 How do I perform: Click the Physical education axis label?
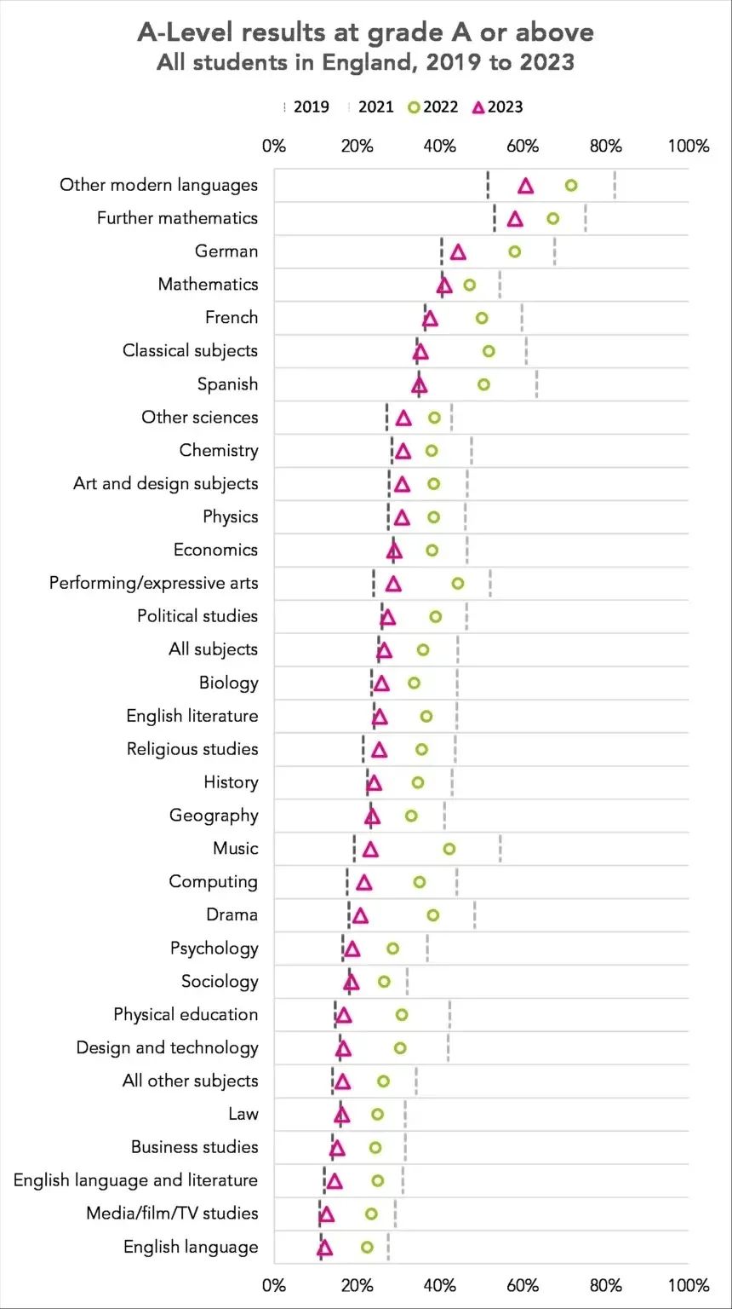point(186,1014)
